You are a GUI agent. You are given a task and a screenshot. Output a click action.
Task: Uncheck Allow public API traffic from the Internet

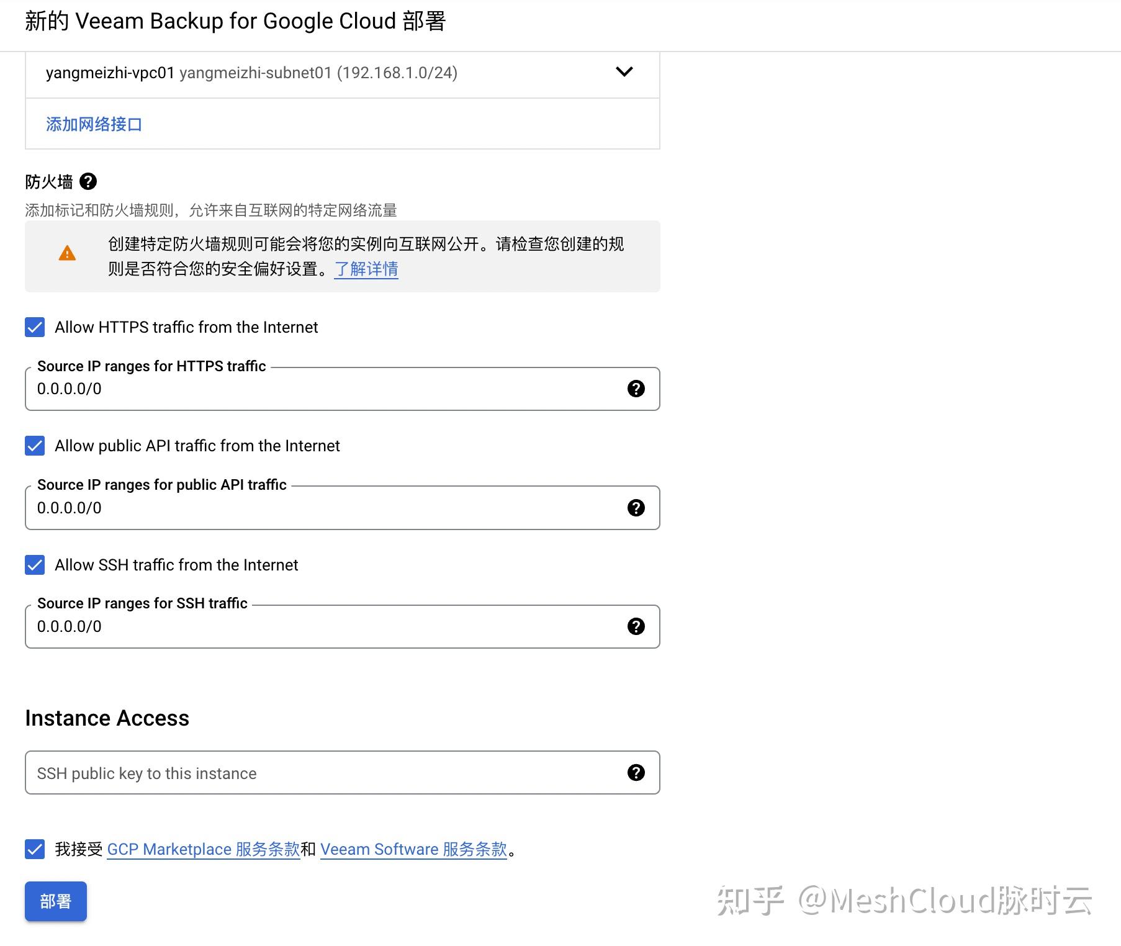34,446
